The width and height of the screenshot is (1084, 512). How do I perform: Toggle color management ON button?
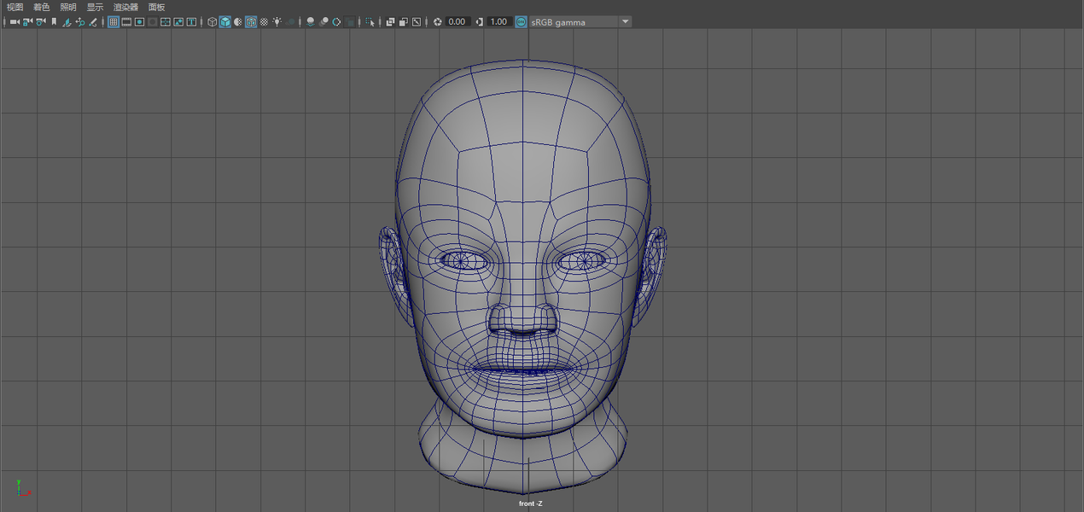pos(522,21)
